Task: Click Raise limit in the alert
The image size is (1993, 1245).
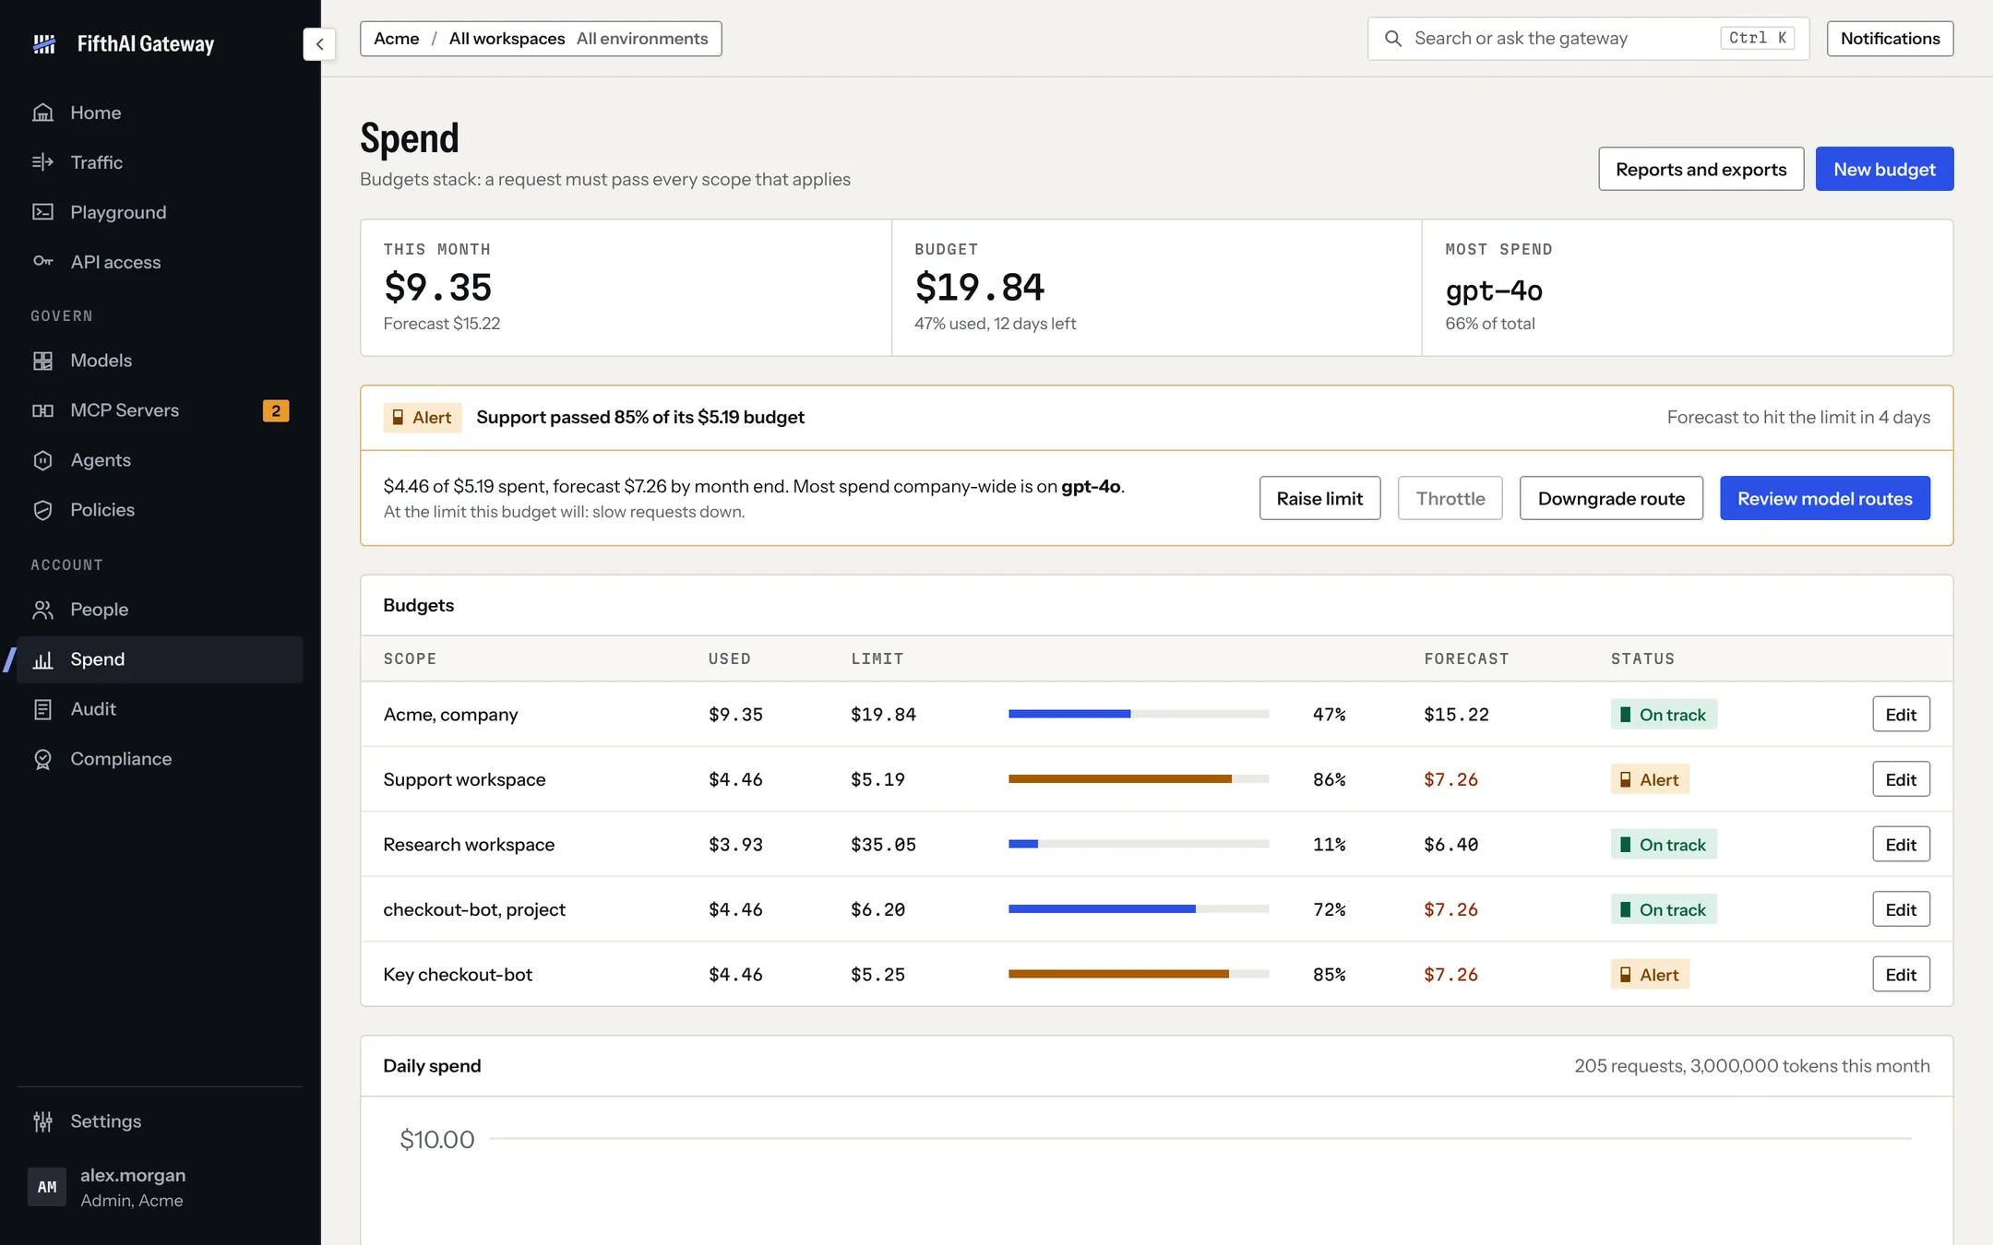Action: 1319,498
